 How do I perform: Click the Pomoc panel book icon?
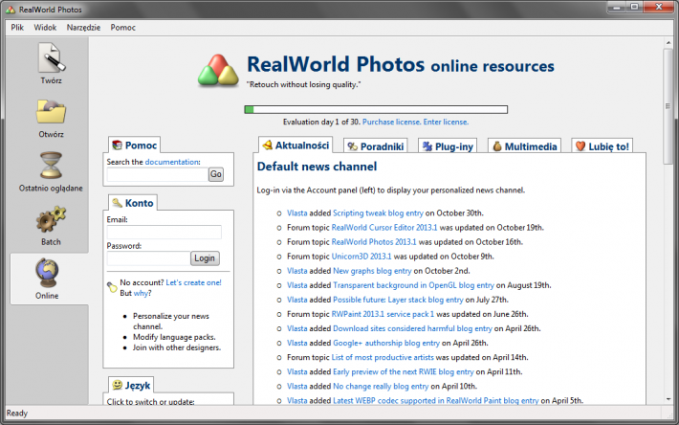click(x=117, y=145)
